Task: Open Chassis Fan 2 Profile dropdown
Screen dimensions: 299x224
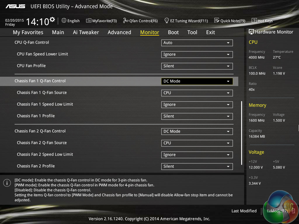Action: (197, 166)
